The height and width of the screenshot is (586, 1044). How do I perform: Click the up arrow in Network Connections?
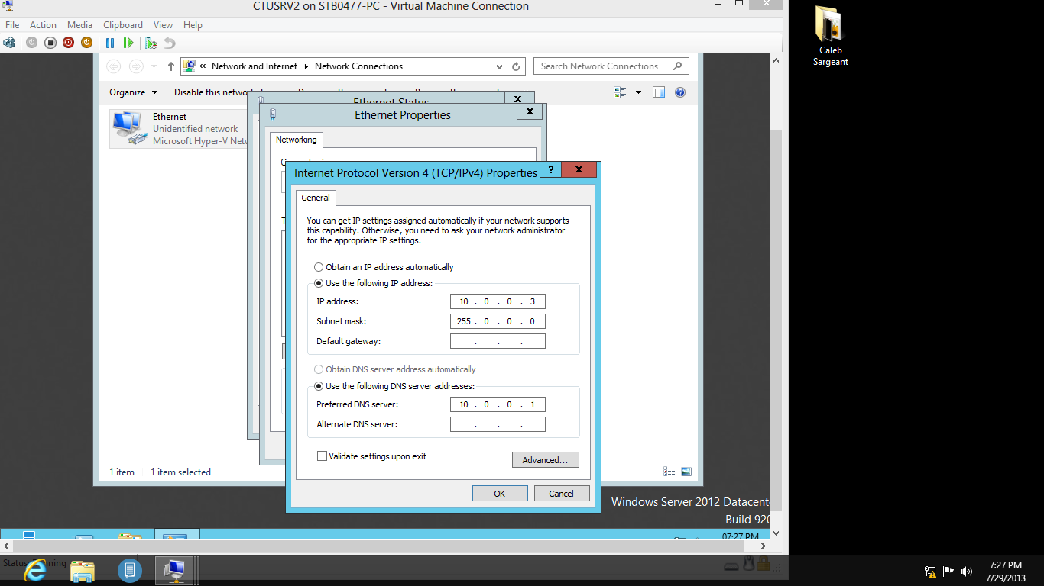171,66
